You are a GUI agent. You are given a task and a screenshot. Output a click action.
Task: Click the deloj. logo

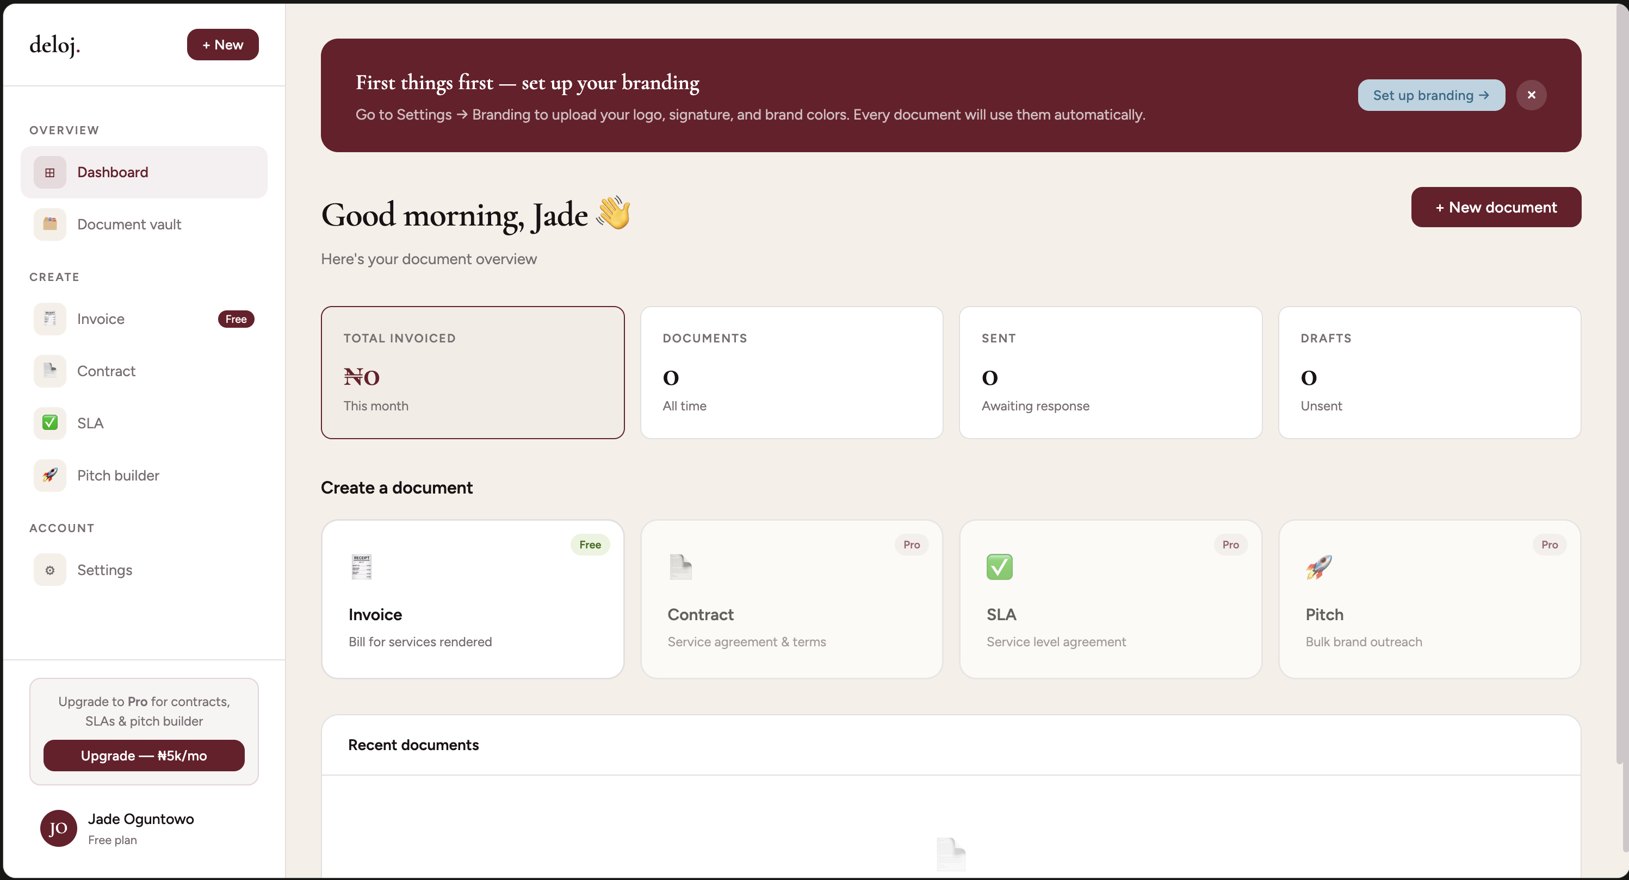pos(55,45)
